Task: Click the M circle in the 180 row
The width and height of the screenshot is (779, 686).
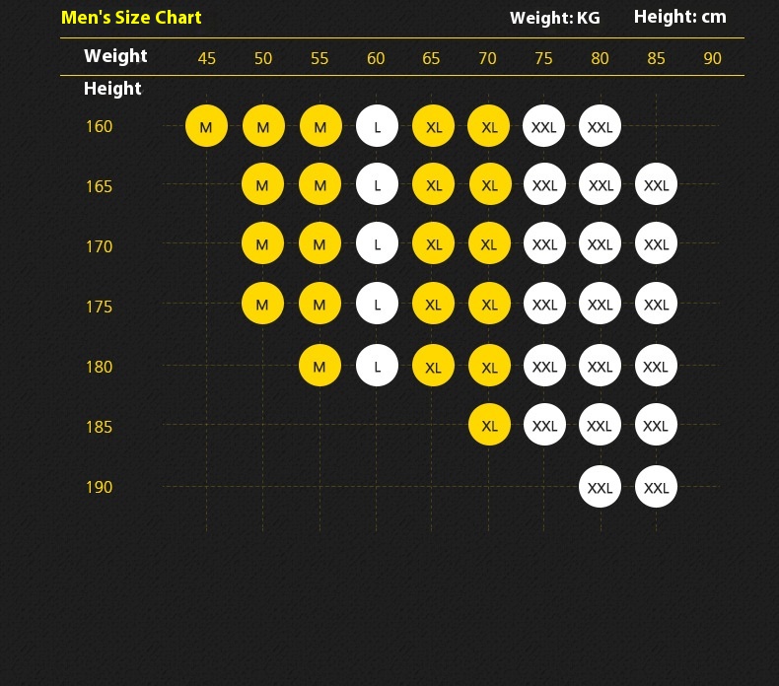Action: tap(319, 367)
